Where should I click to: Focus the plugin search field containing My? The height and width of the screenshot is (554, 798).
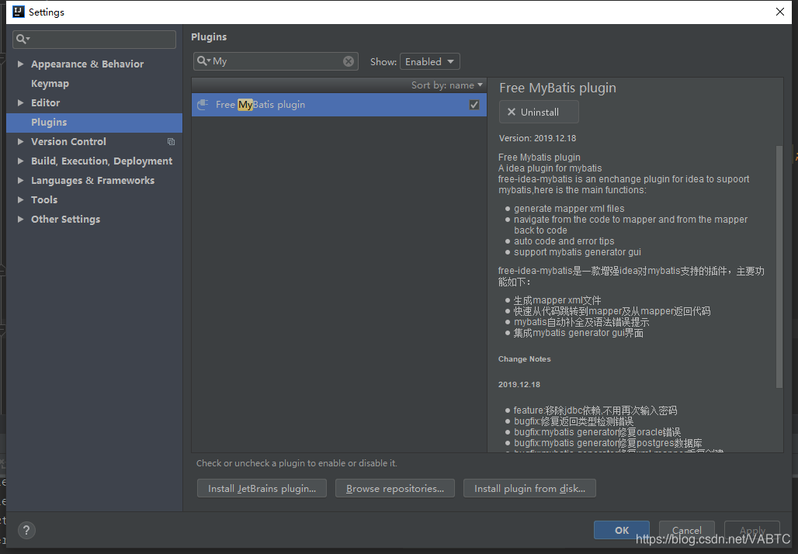276,61
